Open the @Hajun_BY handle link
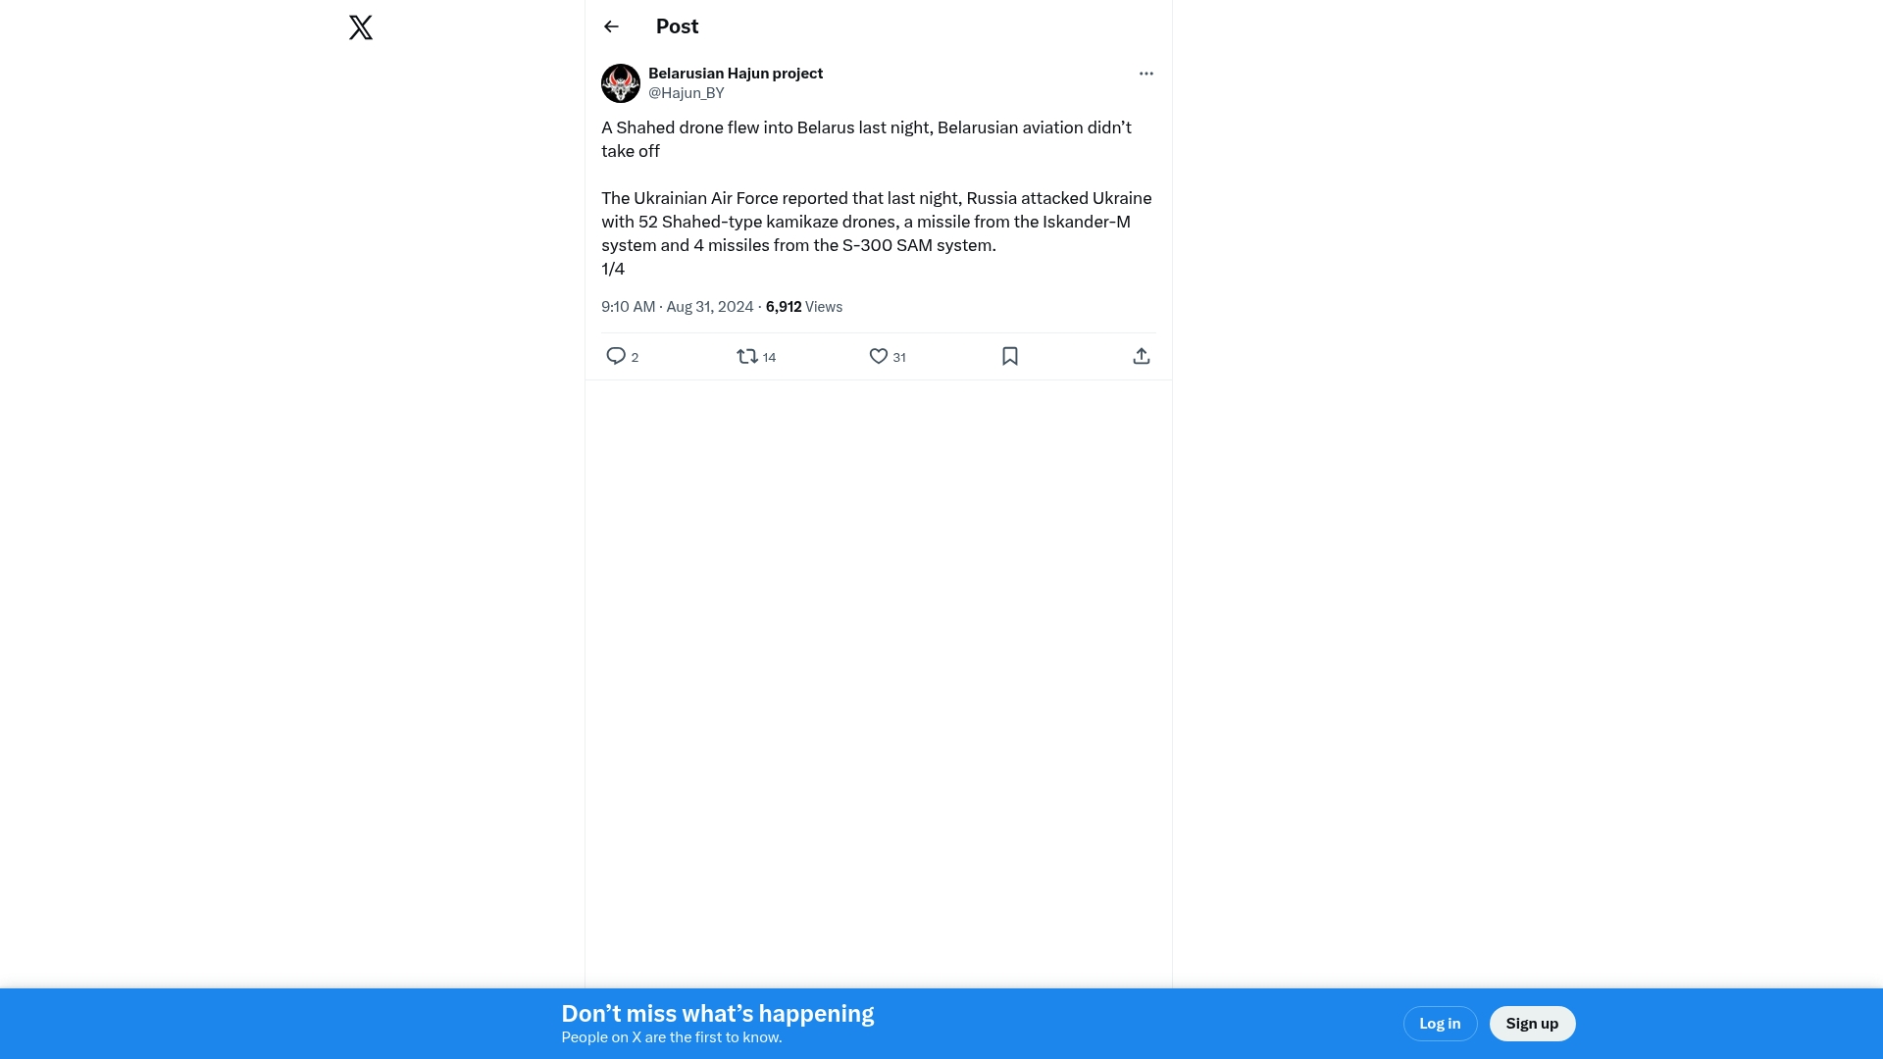The image size is (1883, 1059). coord(687,93)
